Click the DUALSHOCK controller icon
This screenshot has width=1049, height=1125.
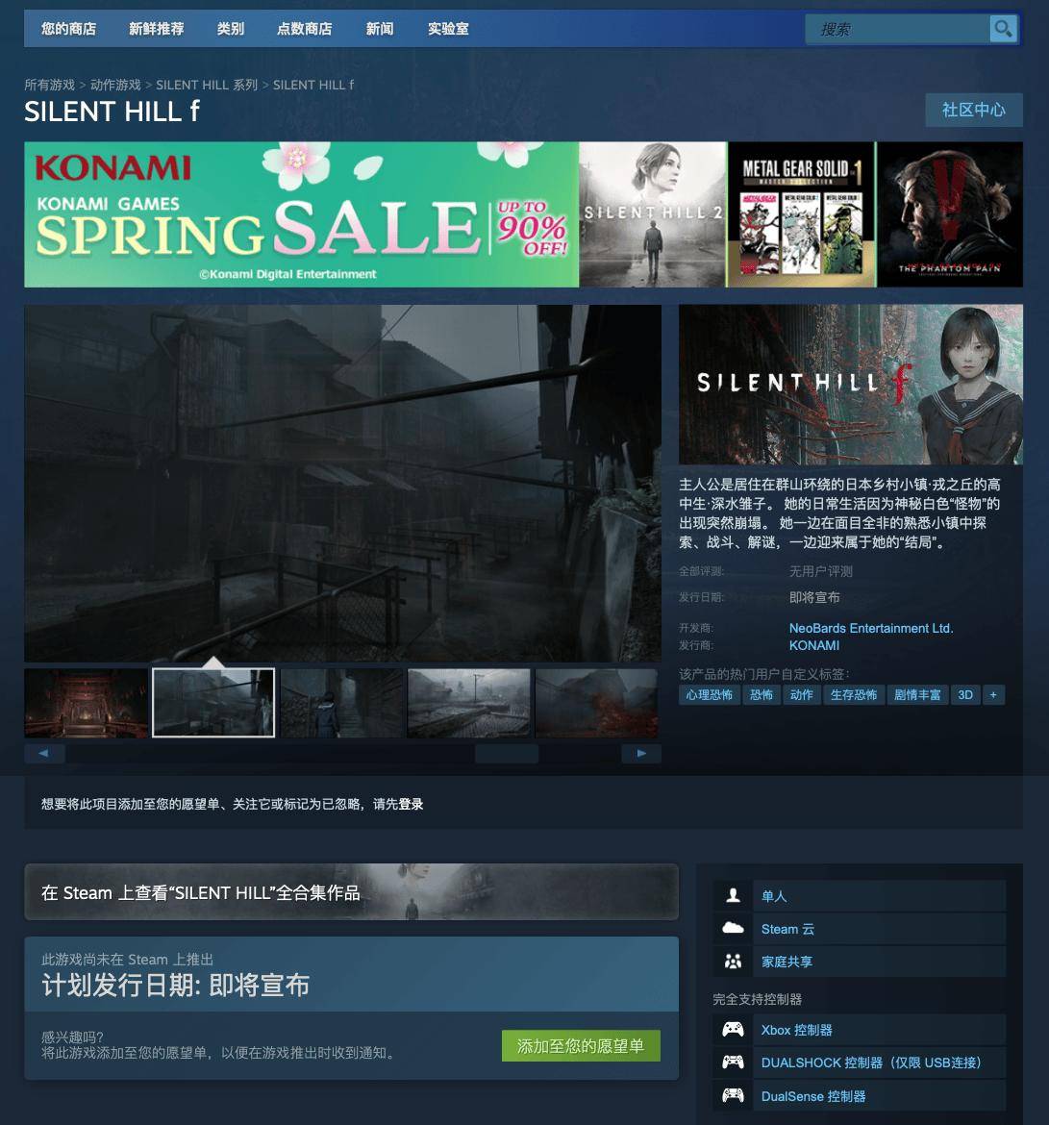(x=733, y=1062)
